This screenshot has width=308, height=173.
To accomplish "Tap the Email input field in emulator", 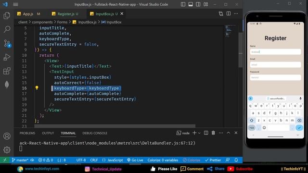I will (275, 65).
